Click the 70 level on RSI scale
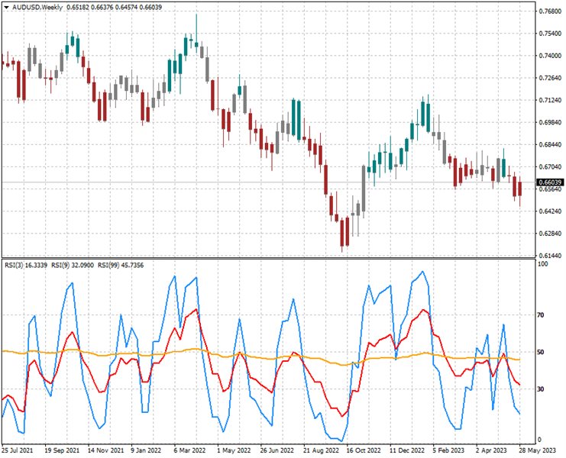Image resolution: width=566 pixels, height=458 pixels. pos(540,315)
